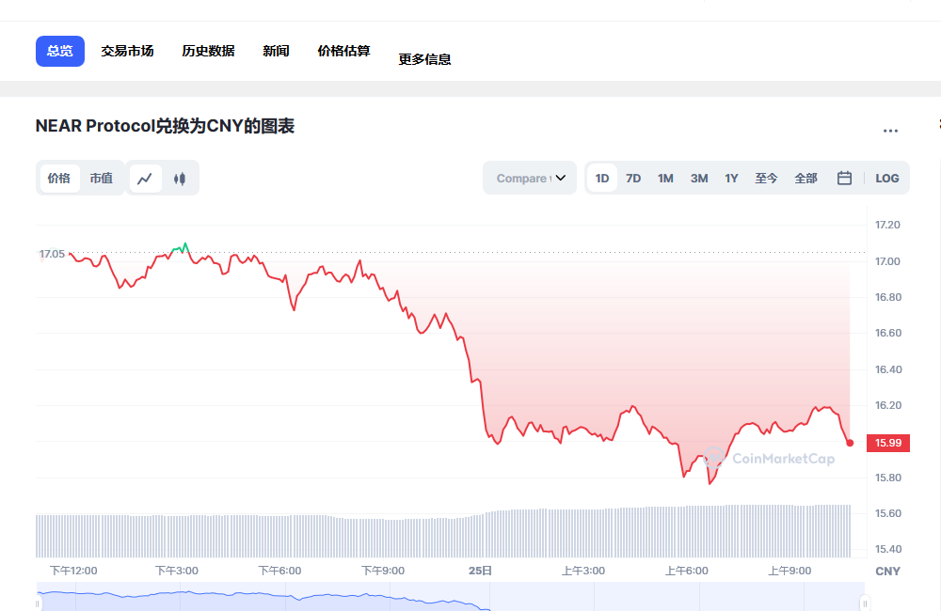The image size is (941, 611).
Task: Click the 15.99 current price label
Action: (x=888, y=443)
